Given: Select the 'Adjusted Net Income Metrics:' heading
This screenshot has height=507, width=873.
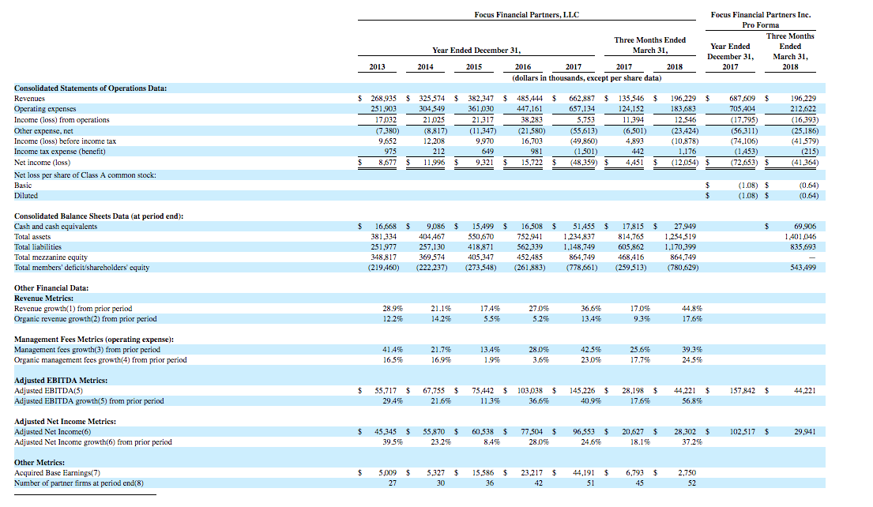Looking at the screenshot, I should pos(65,422).
